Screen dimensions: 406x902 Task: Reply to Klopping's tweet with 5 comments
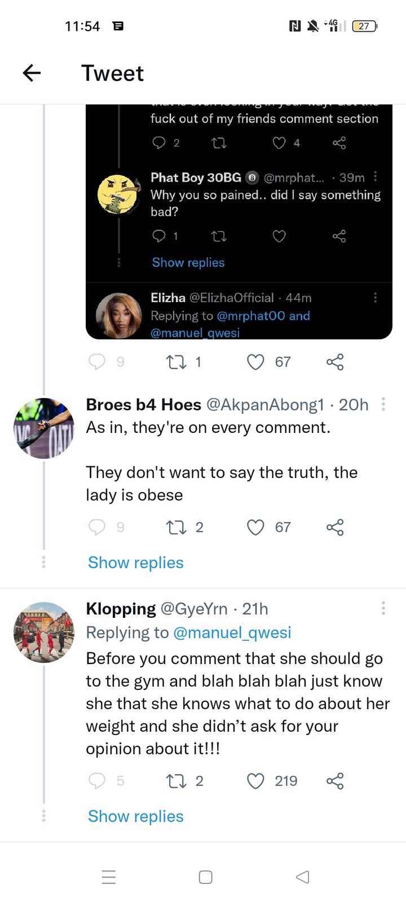pyautogui.click(x=98, y=781)
